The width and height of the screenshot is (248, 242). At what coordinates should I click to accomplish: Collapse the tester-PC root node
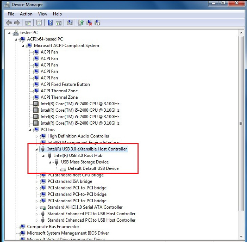(9, 33)
